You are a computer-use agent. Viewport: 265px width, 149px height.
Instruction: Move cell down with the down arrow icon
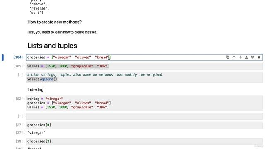[x=240, y=57]
